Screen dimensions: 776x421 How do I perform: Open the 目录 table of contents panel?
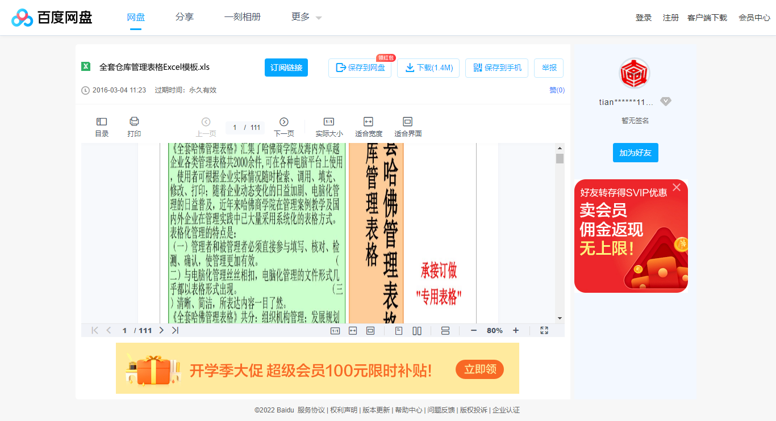click(x=102, y=126)
